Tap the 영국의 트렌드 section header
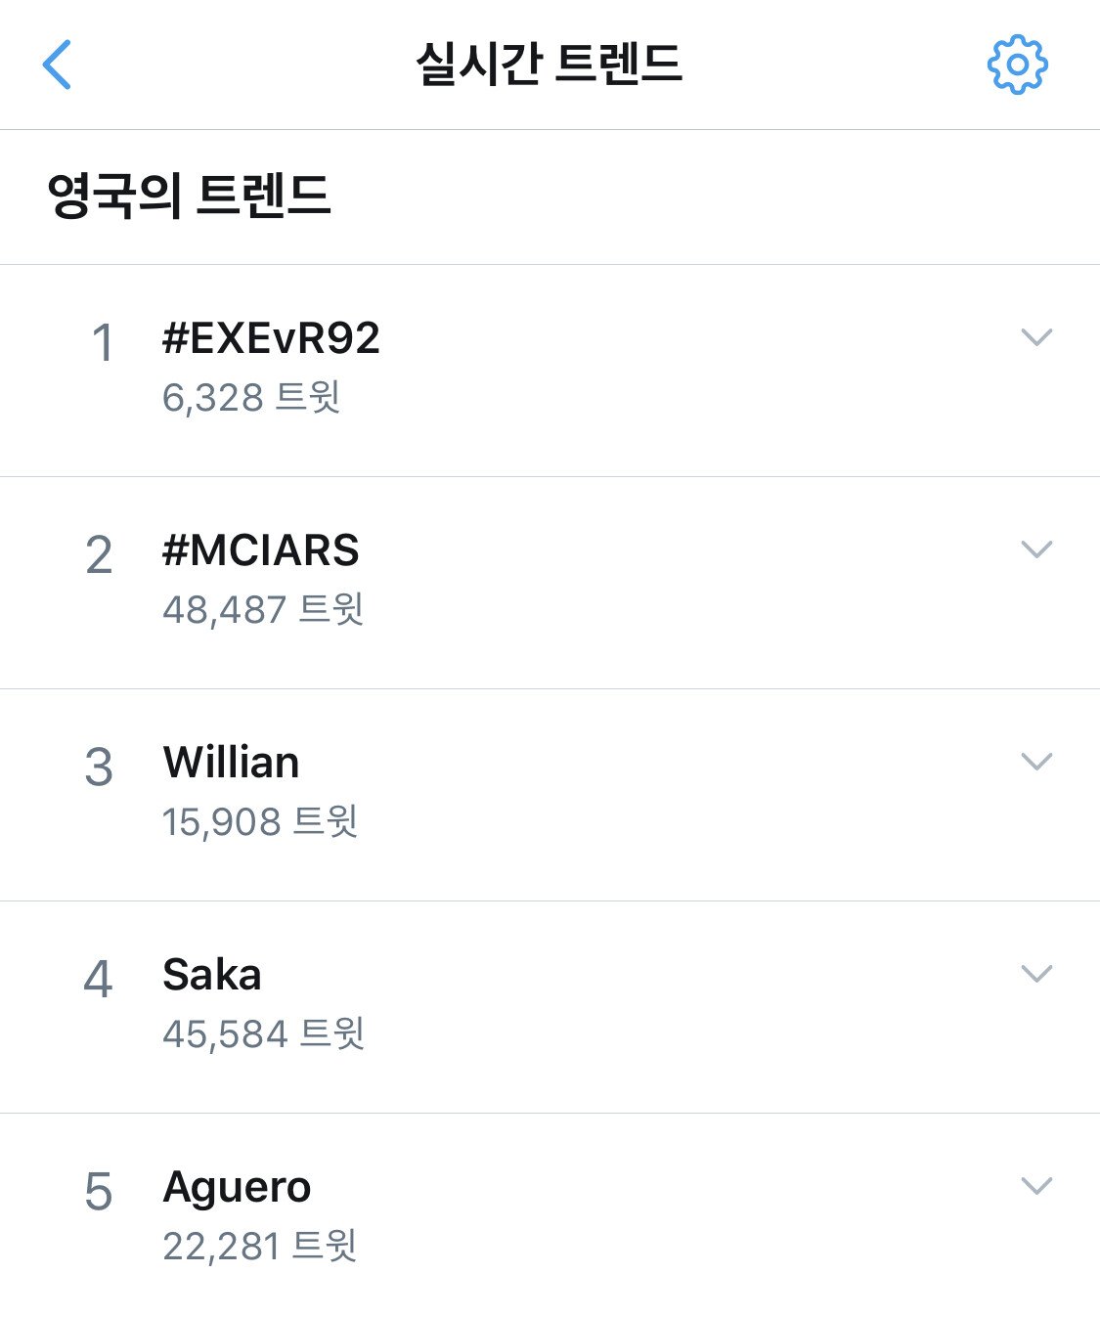This screenshot has width=1100, height=1317. pyautogui.click(x=189, y=196)
